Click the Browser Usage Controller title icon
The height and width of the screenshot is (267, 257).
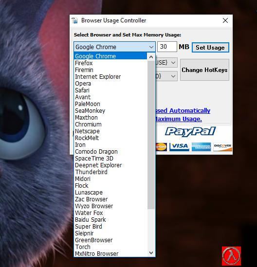pos(74,20)
